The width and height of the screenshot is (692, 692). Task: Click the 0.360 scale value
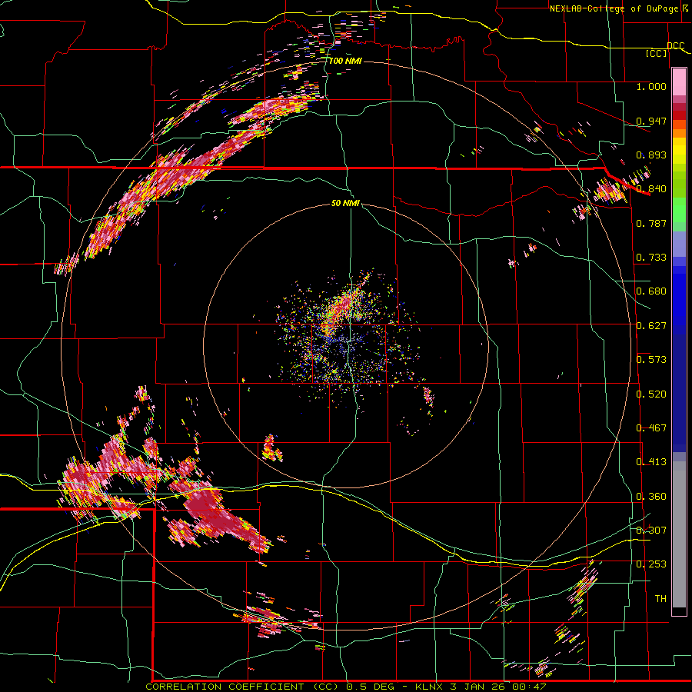[x=651, y=497]
